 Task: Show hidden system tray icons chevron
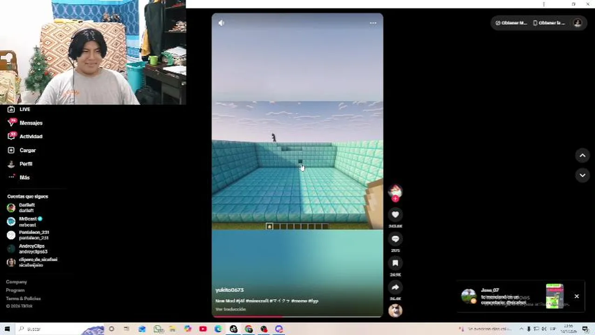click(521, 329)
